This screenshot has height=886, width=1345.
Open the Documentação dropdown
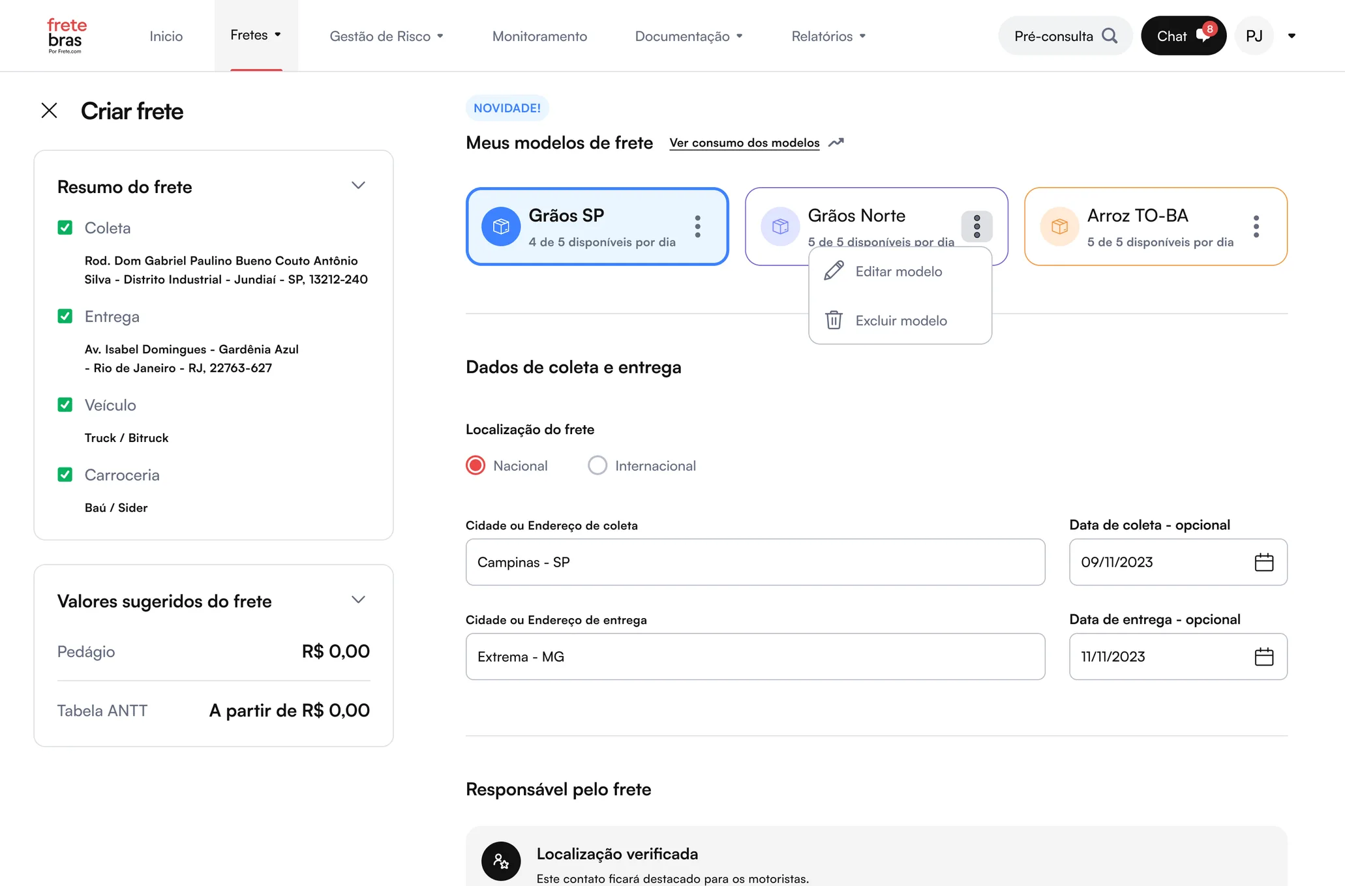pyautogui.click(x=689, y=36)
